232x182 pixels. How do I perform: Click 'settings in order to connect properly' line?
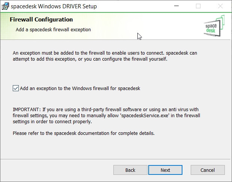52,122
